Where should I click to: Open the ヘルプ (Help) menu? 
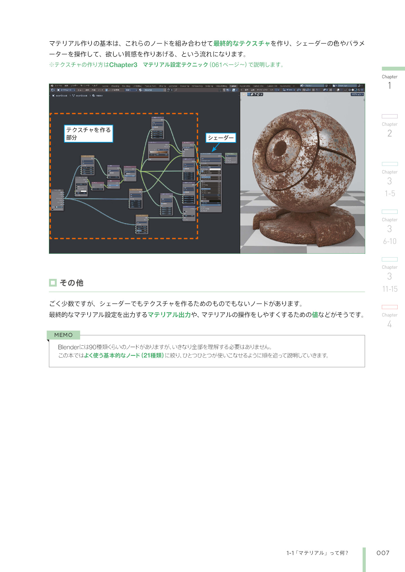click(x=94, y=86)
